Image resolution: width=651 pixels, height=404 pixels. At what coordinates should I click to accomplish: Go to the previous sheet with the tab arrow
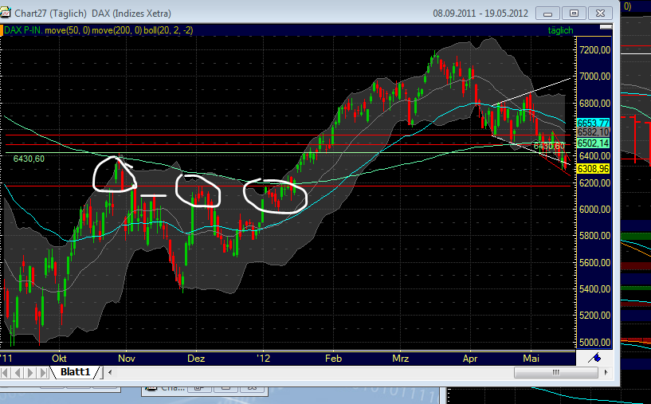click(x=18, y=372)
